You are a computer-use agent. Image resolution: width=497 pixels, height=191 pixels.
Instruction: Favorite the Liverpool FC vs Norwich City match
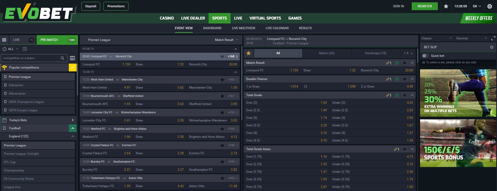(222, 57)
